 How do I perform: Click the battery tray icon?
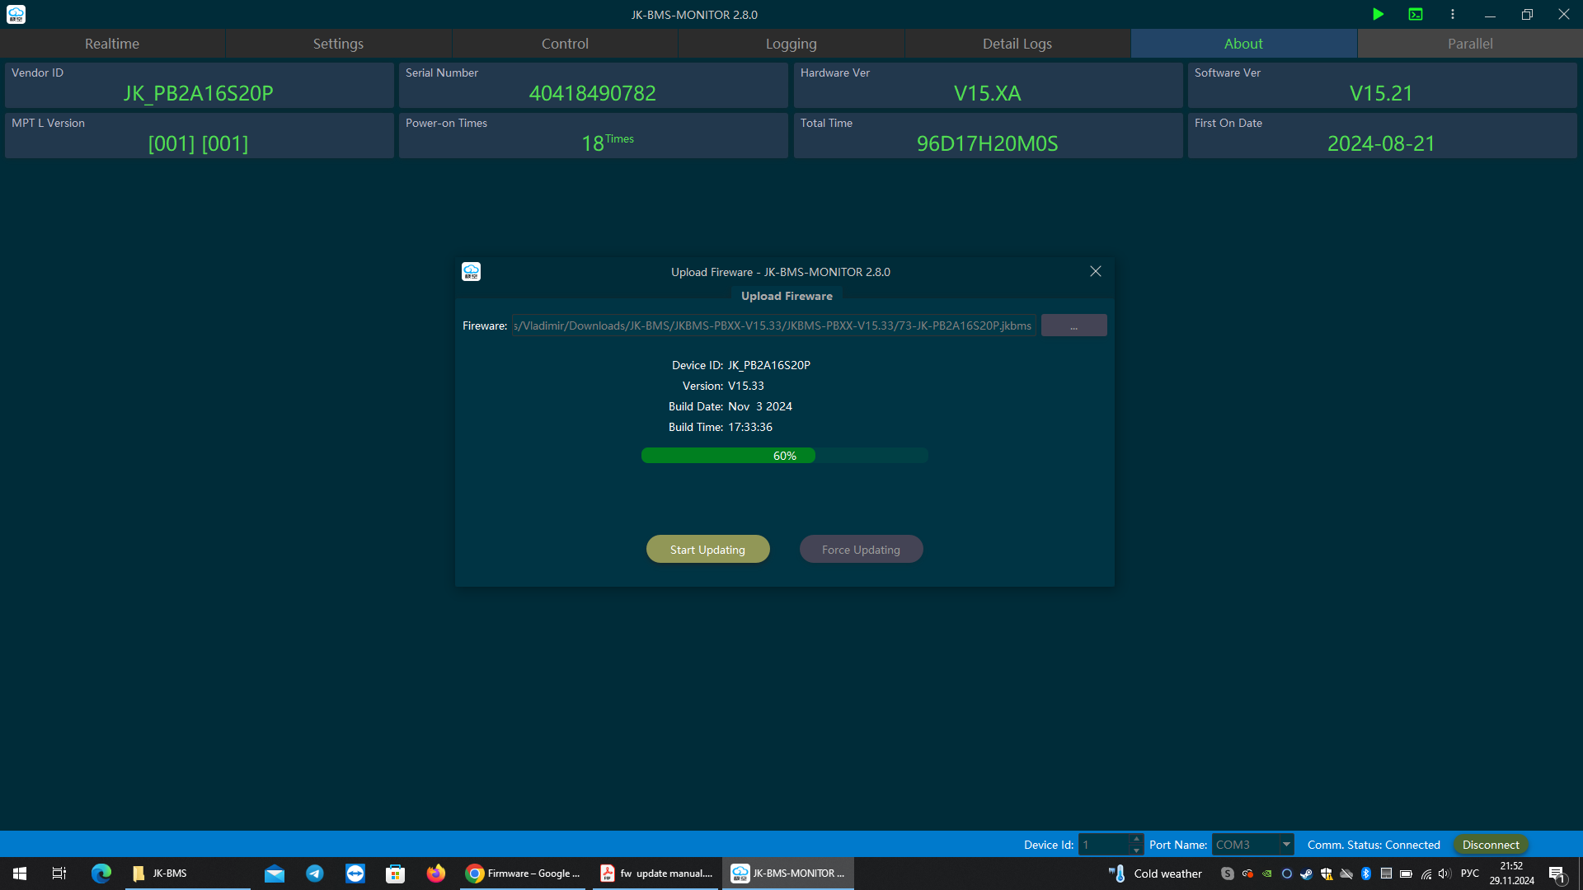pyautogui.click(x=1406, y=874)
